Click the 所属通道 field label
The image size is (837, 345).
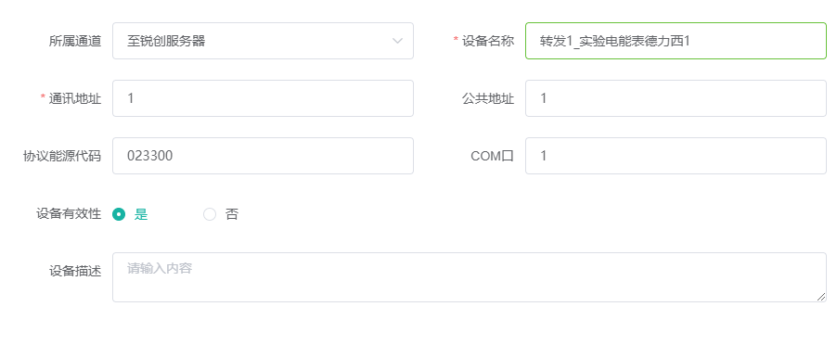pos(75,41)
